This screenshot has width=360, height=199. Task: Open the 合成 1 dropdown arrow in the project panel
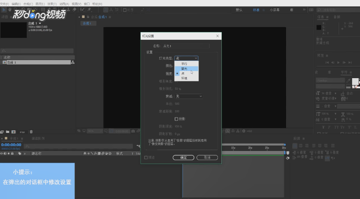point(40,23)
